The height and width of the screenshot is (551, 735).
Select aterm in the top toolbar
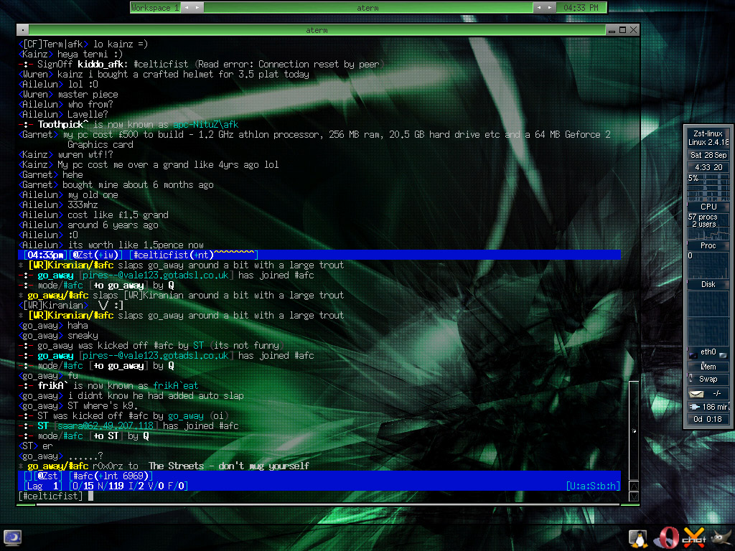point(367,8)
